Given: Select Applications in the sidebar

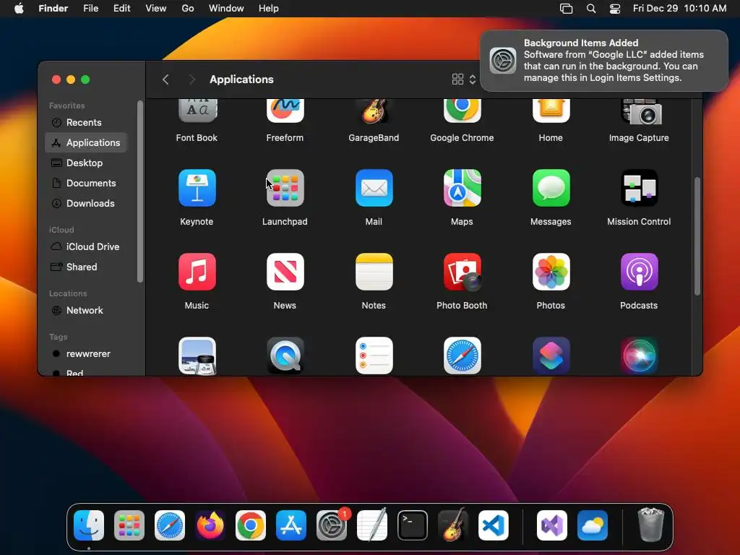Looking at the screenshot, I should point(86,142).
